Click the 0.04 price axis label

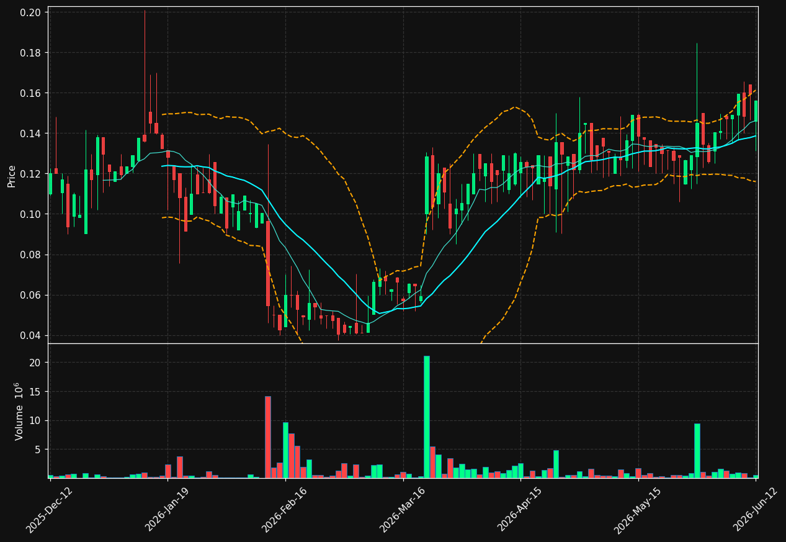pos(32,335)
